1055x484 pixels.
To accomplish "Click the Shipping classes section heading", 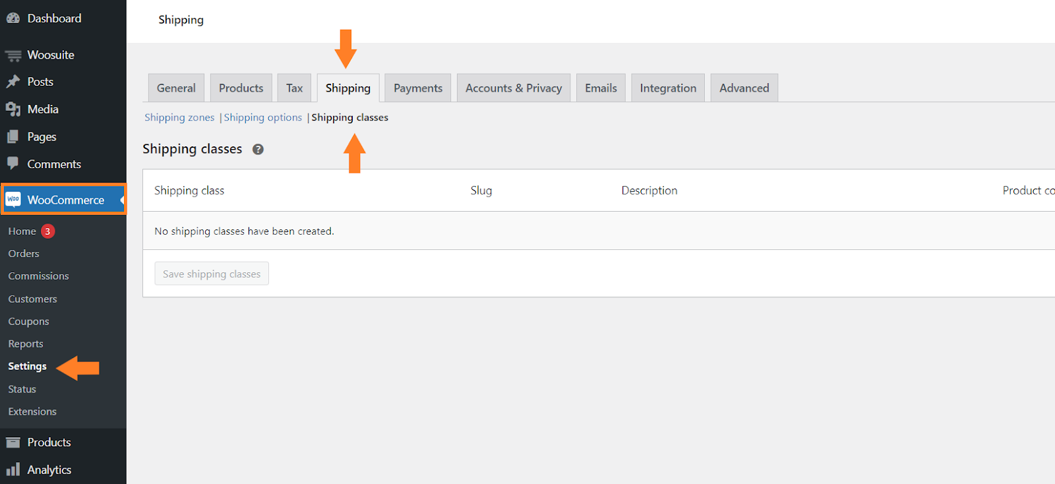I will (x=193, y=149).
